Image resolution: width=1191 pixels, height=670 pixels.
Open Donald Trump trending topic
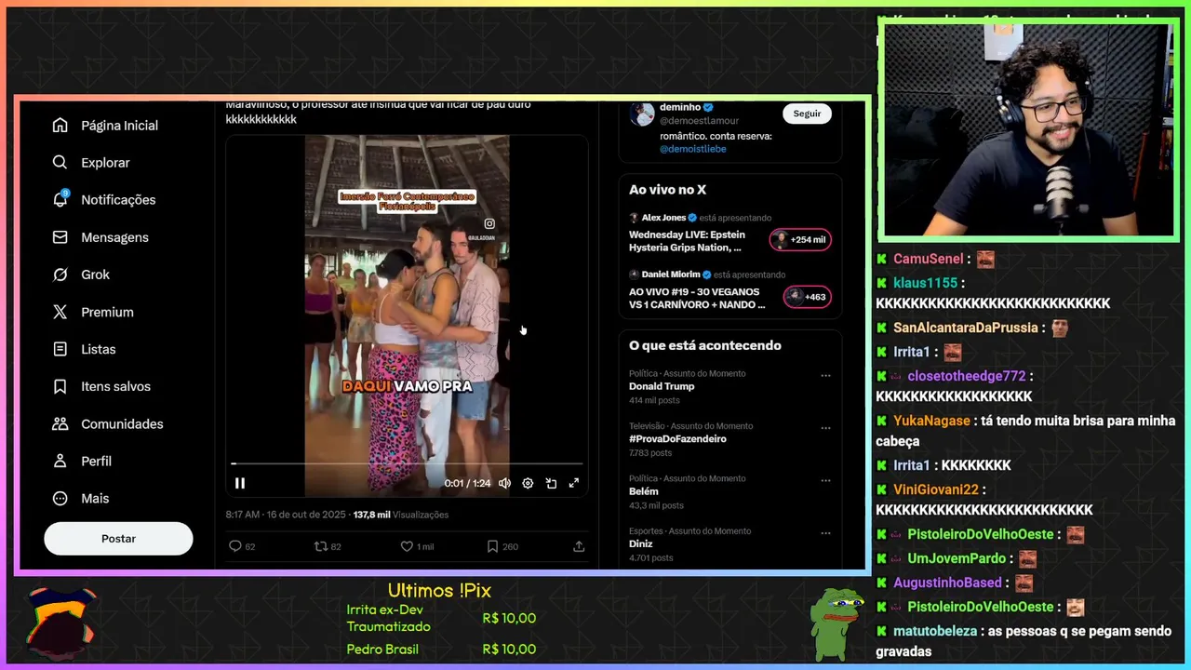(x=662, y=386)
